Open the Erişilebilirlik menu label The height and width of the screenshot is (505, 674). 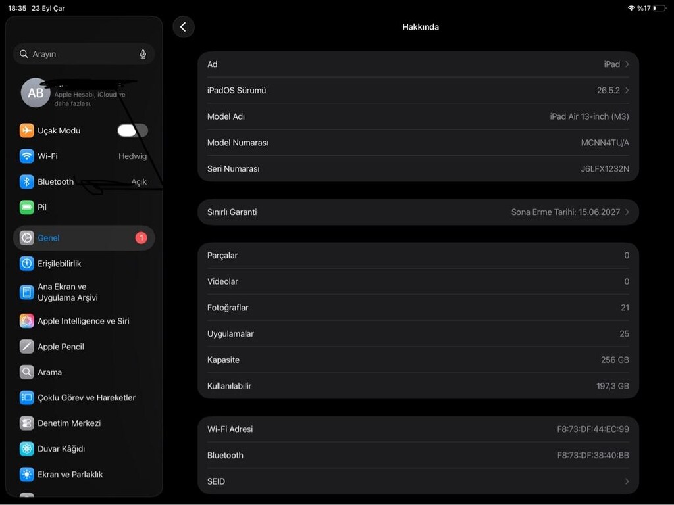[x=59, y=264]
